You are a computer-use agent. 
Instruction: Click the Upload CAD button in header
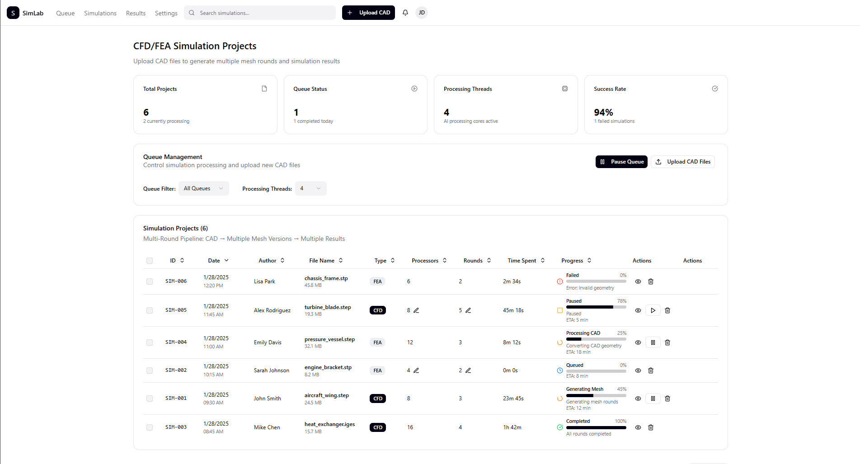368,13
